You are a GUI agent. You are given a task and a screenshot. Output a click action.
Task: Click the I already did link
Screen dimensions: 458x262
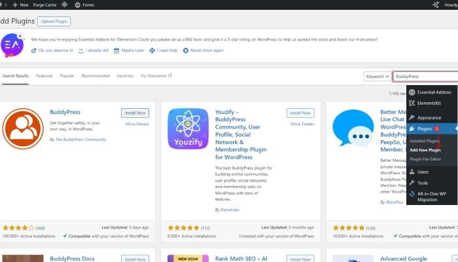[x=97, y=50]
